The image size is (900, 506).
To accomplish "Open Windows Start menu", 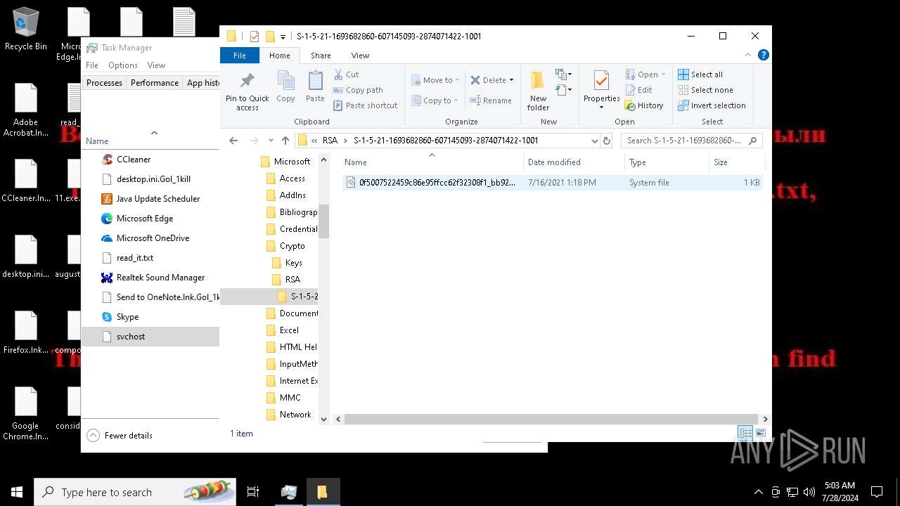I will 17,492.
